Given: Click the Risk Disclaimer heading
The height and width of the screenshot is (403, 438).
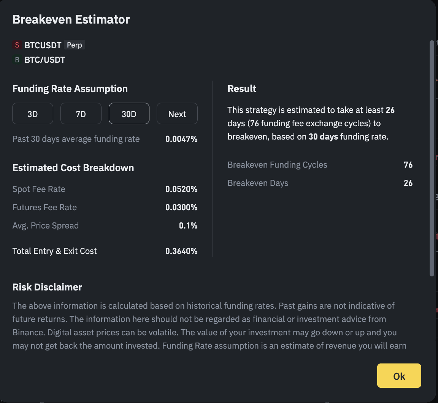Looking at the screenshot, I should (47, 287).
